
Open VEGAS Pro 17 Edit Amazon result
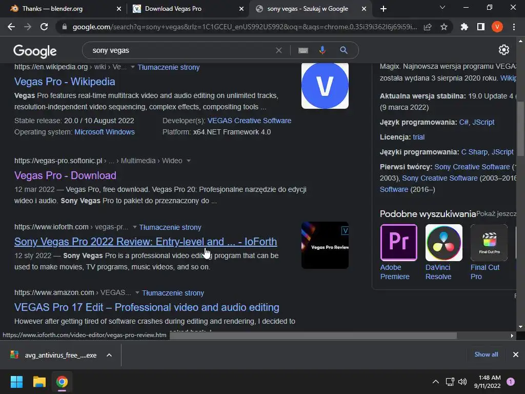tap(147, 308)
